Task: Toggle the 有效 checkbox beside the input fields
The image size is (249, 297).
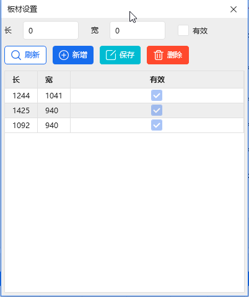Action: (183, 30)
